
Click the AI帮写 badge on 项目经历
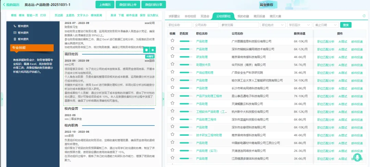(150, 57)
